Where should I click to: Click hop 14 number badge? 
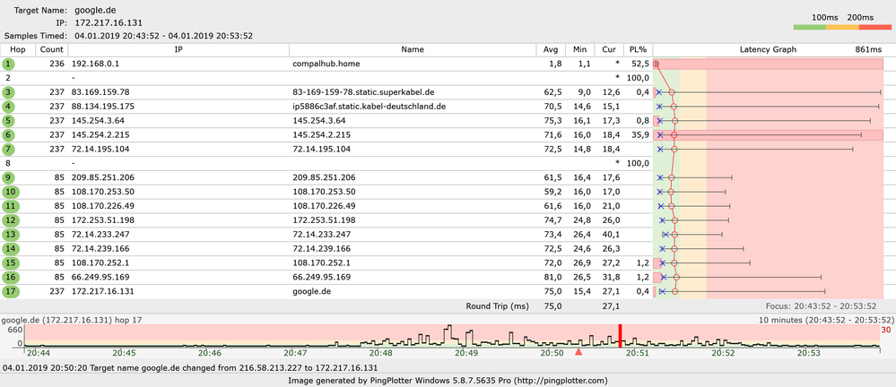click(x=11, y=249)
